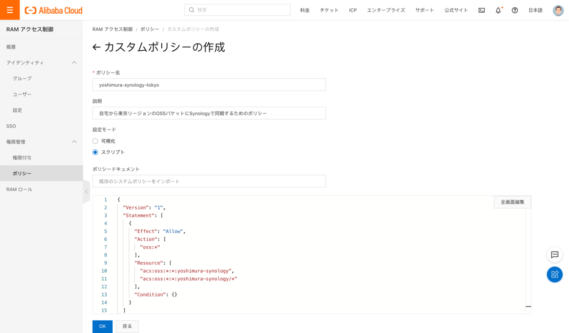Screen dimensions: 569x333
Task: Collapse the アイデンティティ sidebar section
Action: coord(74,63)
